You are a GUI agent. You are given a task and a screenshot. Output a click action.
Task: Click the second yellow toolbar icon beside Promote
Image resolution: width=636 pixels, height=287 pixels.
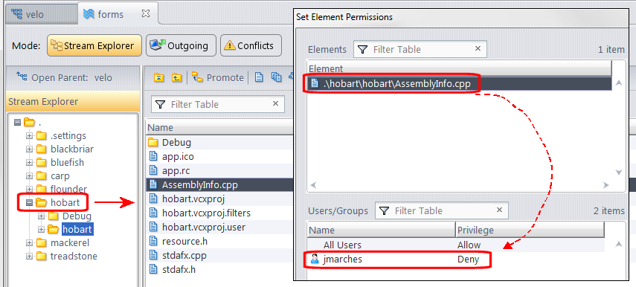[x=176, y=77]
